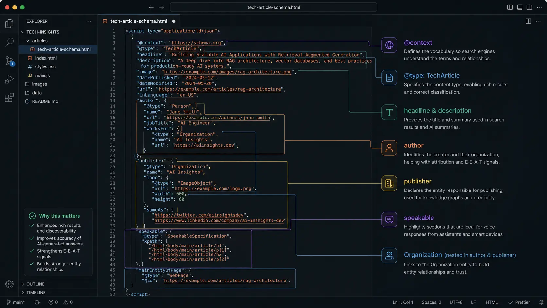
Task: Expand the TIMELINE section
Action: (x=58, y=293)
